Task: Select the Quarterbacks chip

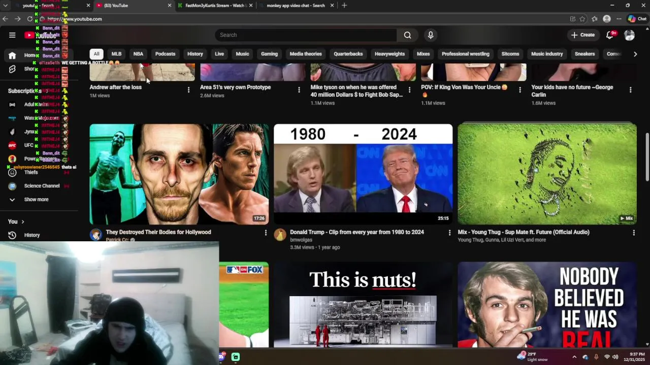Action: 348,54
